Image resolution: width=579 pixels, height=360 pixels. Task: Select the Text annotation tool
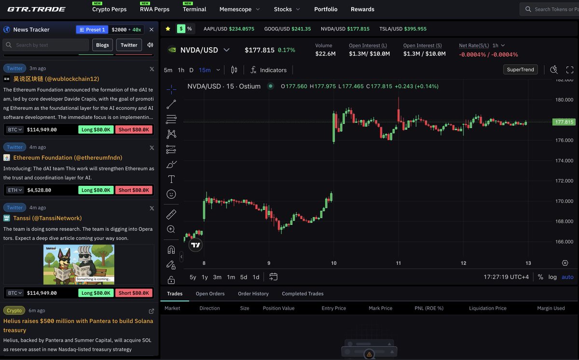point(171,179)
